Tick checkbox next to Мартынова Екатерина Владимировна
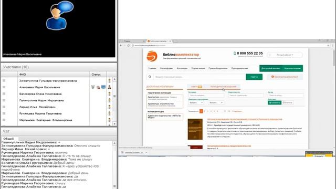This screenshot has width=336, height=189. [x=4, y=120]
